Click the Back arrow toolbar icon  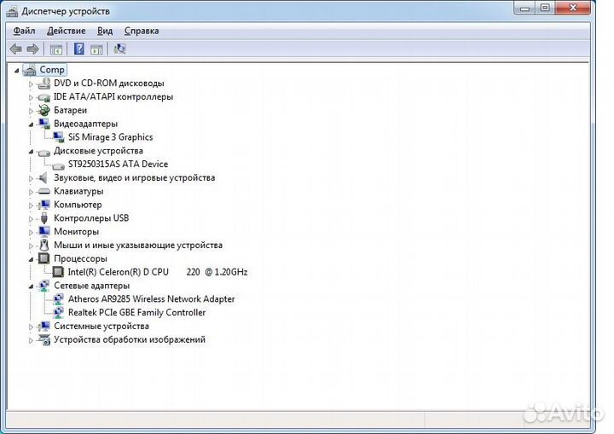tap(15, 49)
